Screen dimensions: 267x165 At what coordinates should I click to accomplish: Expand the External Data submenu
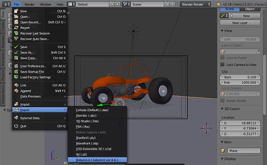click(65, 118)
